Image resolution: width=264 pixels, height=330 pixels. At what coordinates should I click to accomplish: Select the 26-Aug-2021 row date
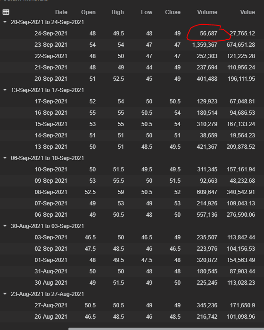click(x=51, y=317)
